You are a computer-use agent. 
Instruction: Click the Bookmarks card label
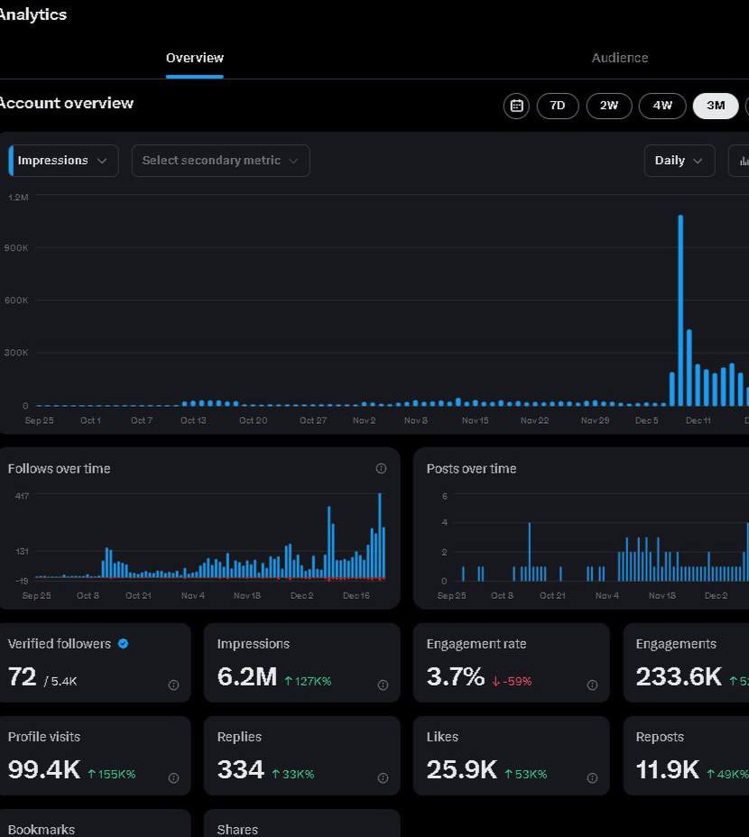click(x=42, y=830)
